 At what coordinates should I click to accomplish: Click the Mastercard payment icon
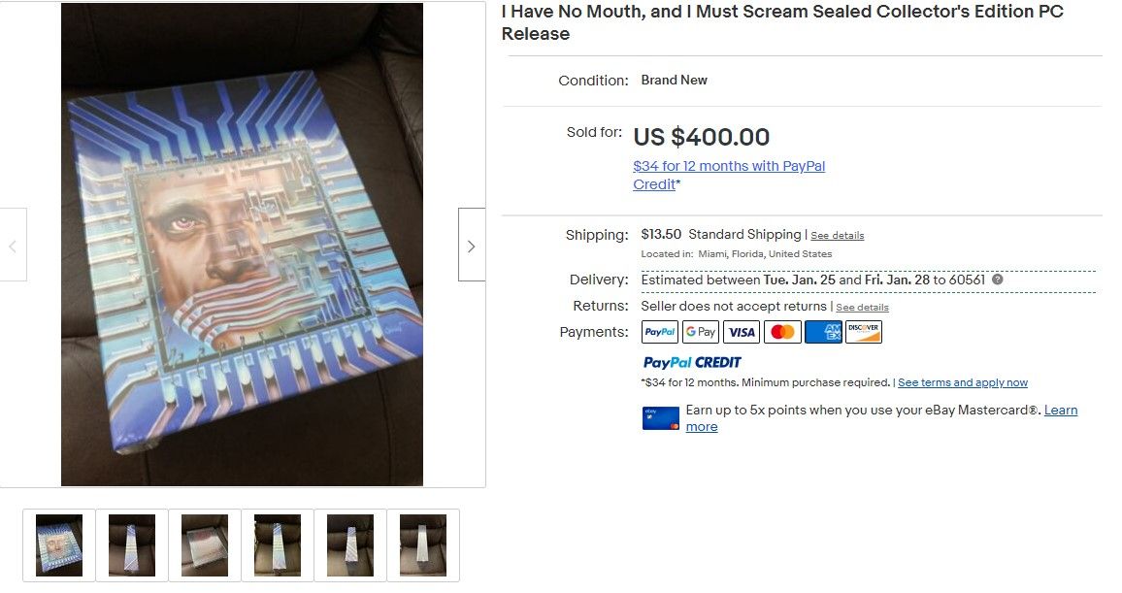tap(781, 332)
